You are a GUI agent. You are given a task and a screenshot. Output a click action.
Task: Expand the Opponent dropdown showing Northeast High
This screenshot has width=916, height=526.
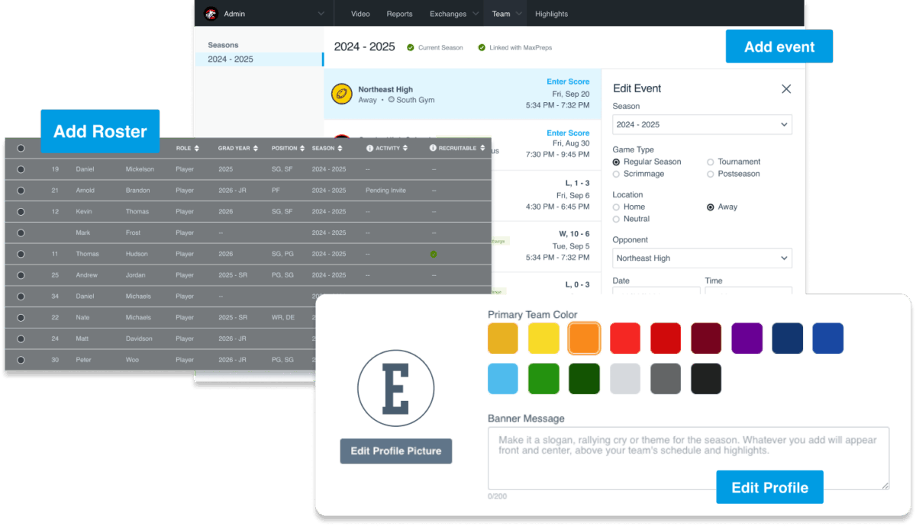pyautogui.click(x=702, y=258)
